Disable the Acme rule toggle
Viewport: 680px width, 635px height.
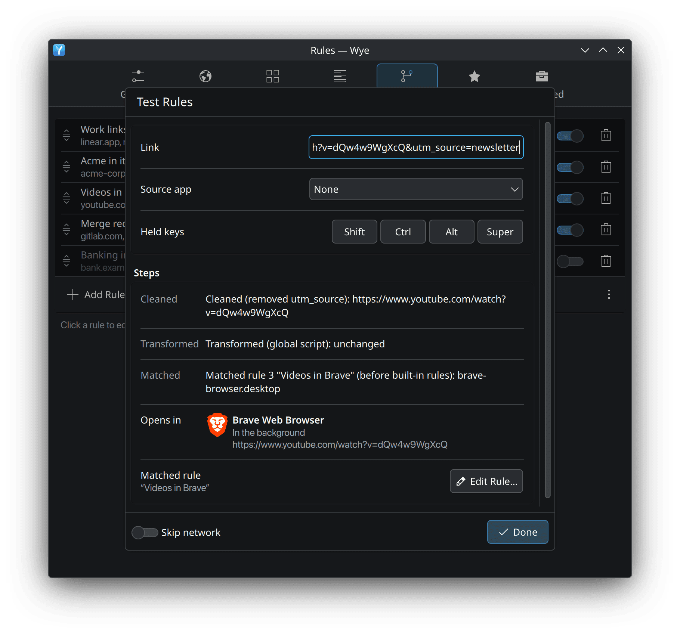[x=570, y=167]
